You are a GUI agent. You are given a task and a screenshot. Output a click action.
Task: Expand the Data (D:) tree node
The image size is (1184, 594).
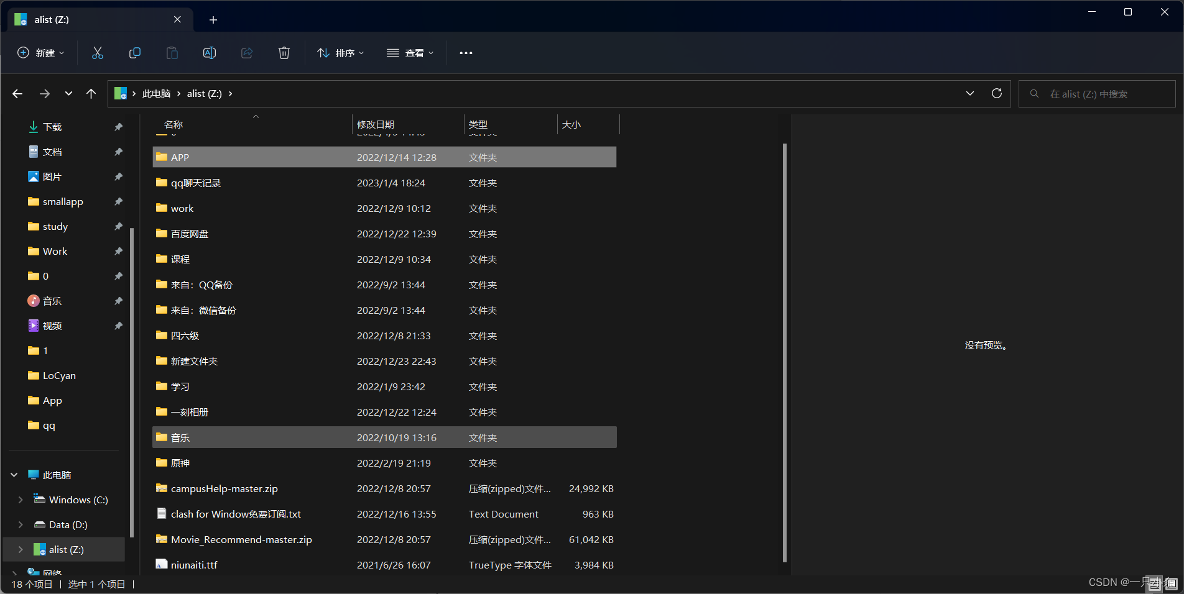click(x=21, y=524)
